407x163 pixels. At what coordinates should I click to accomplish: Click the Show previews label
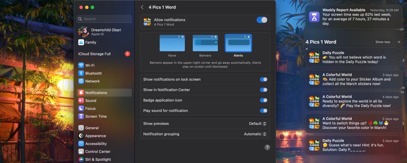[x=156, y=124]
